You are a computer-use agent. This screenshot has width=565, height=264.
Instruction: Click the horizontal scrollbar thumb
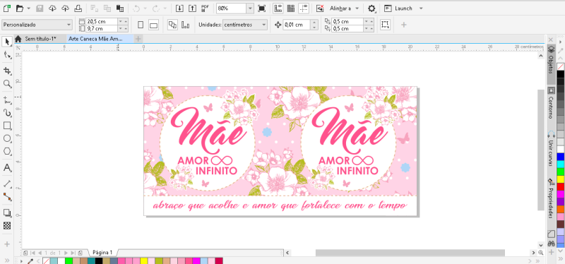point(410,253)
